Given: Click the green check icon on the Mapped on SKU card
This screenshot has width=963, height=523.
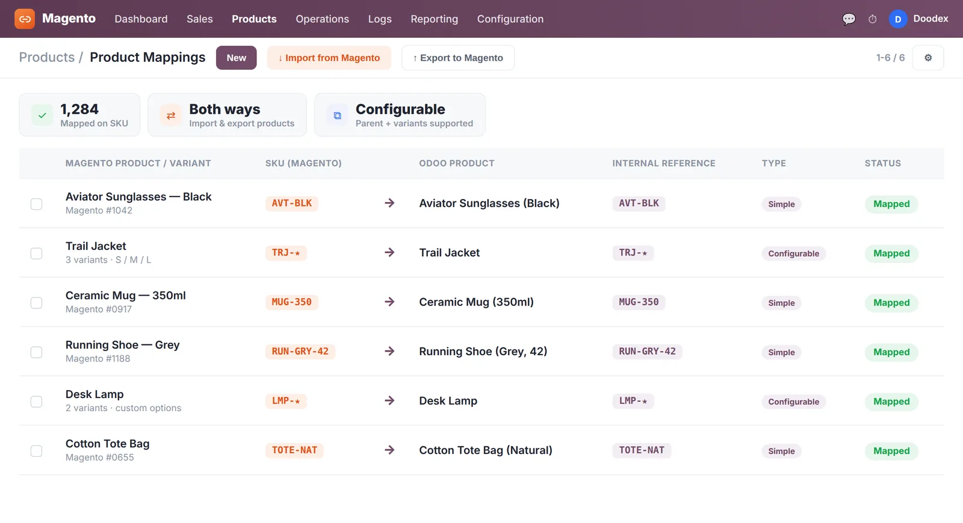Looking at the screenshot, I should pos(42,115).
